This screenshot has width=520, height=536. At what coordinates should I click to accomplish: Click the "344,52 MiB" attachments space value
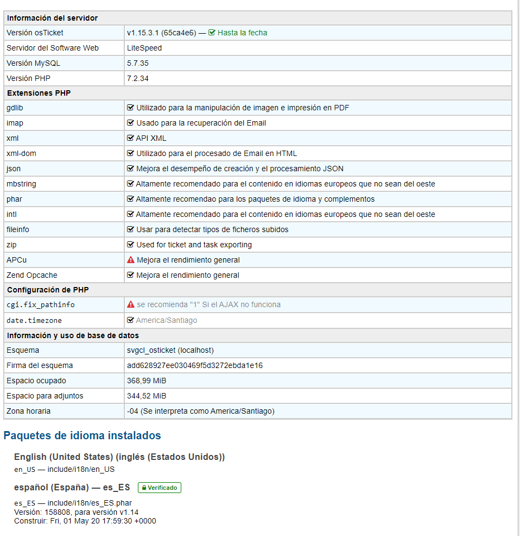click(x=147, y=396)
